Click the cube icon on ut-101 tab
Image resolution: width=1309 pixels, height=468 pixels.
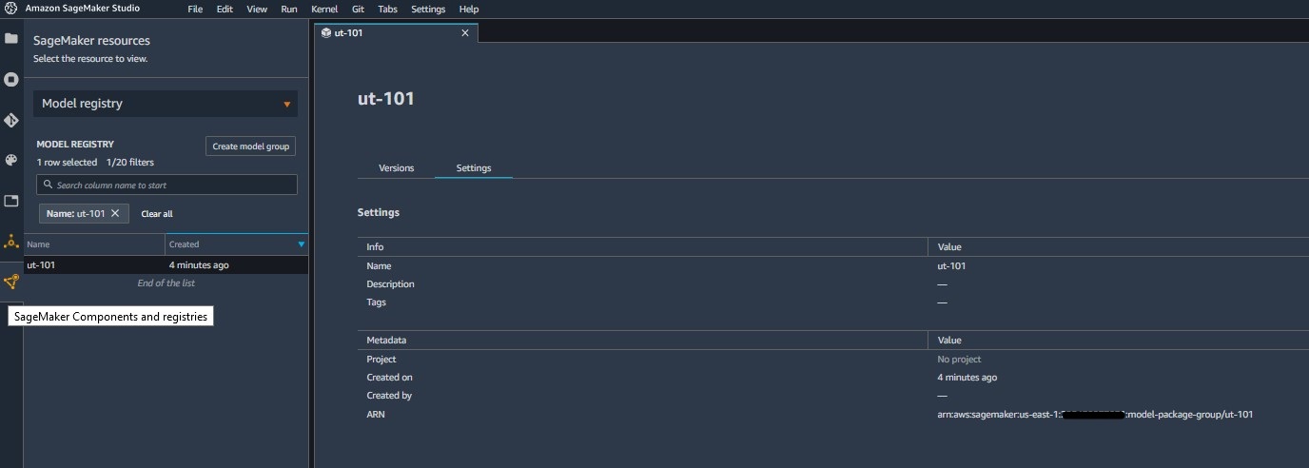326,33
